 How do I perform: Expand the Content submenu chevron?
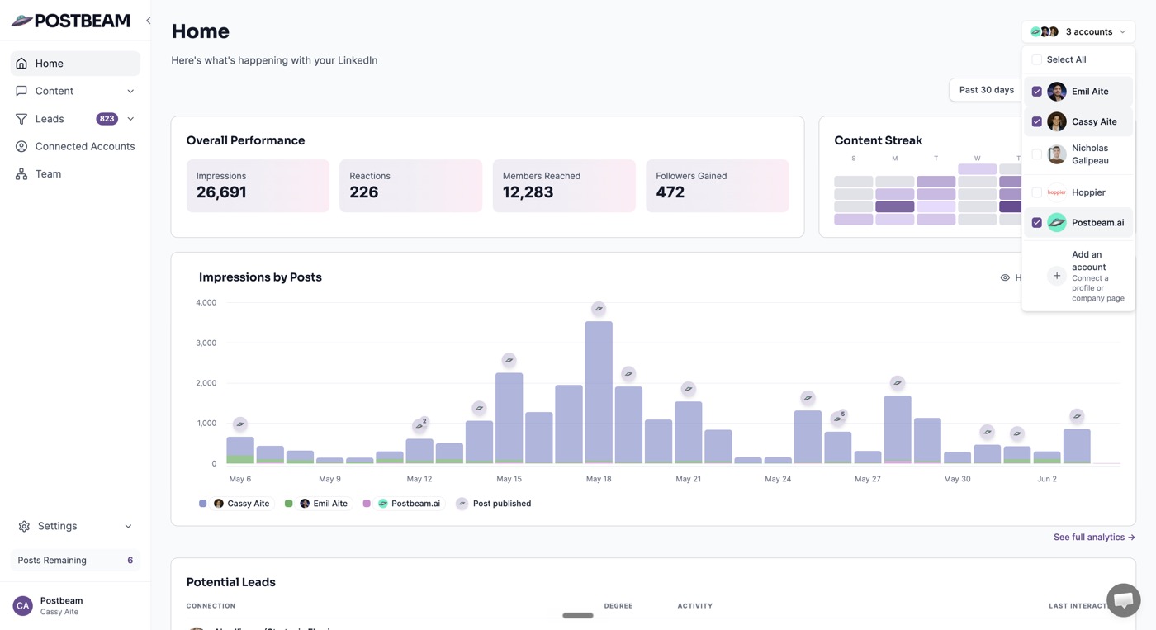click(130, 91)
